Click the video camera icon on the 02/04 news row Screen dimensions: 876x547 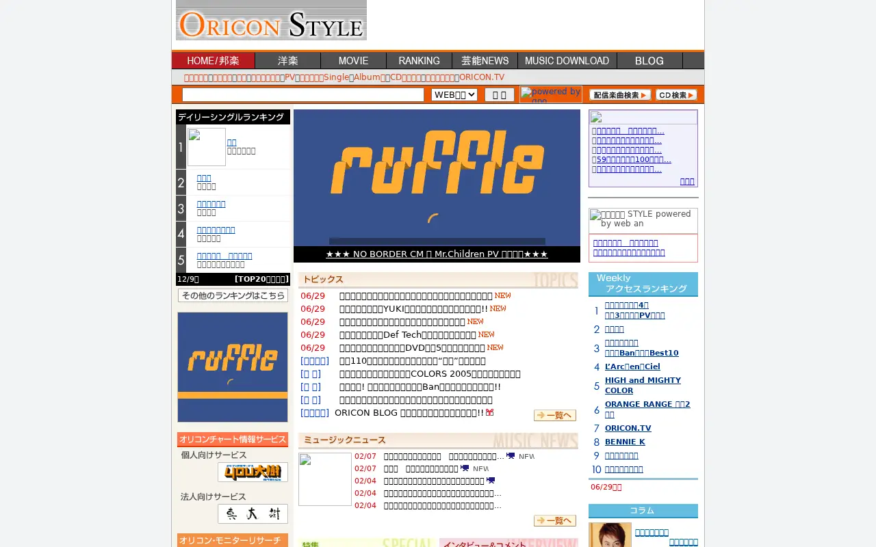tap(490, 481)
